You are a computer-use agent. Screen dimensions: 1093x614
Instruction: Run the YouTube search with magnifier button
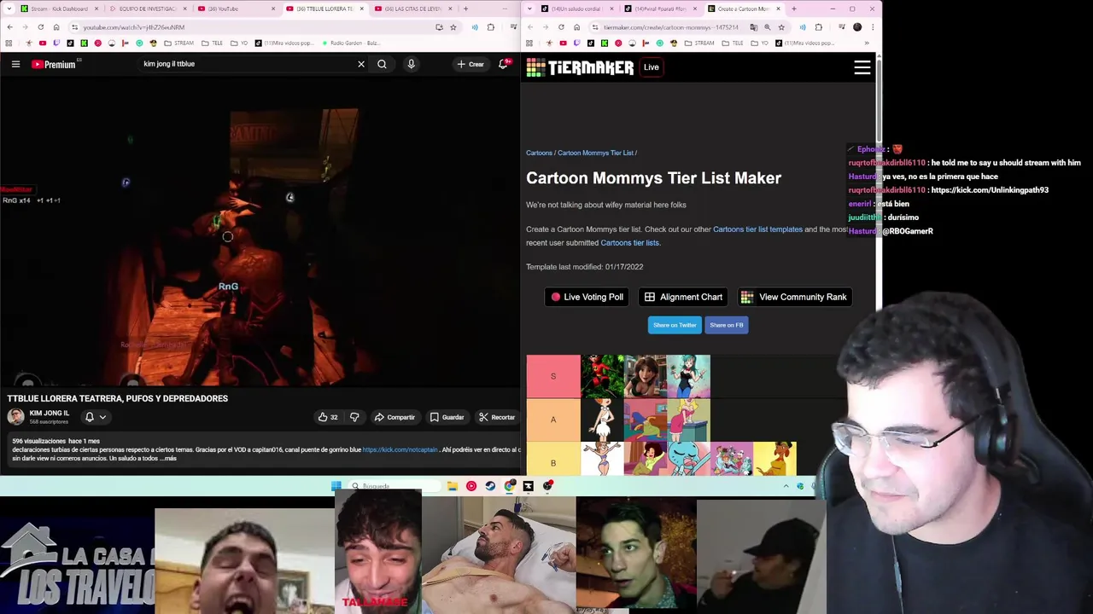coord(382,64)
